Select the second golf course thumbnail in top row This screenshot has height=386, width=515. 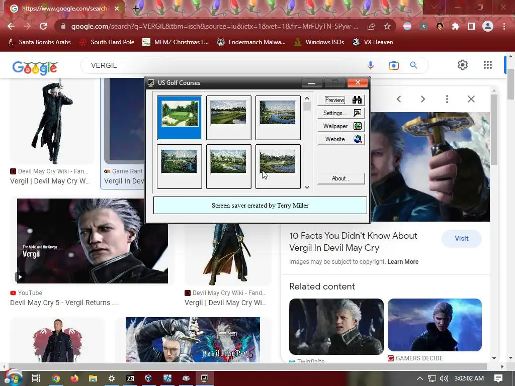[229, 118]
